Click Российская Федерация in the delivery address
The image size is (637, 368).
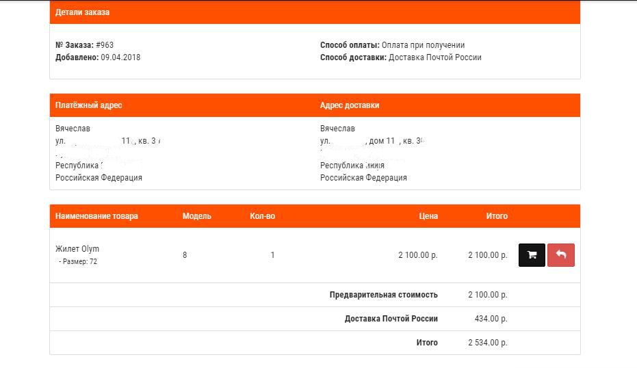click(x=363, y=178)
